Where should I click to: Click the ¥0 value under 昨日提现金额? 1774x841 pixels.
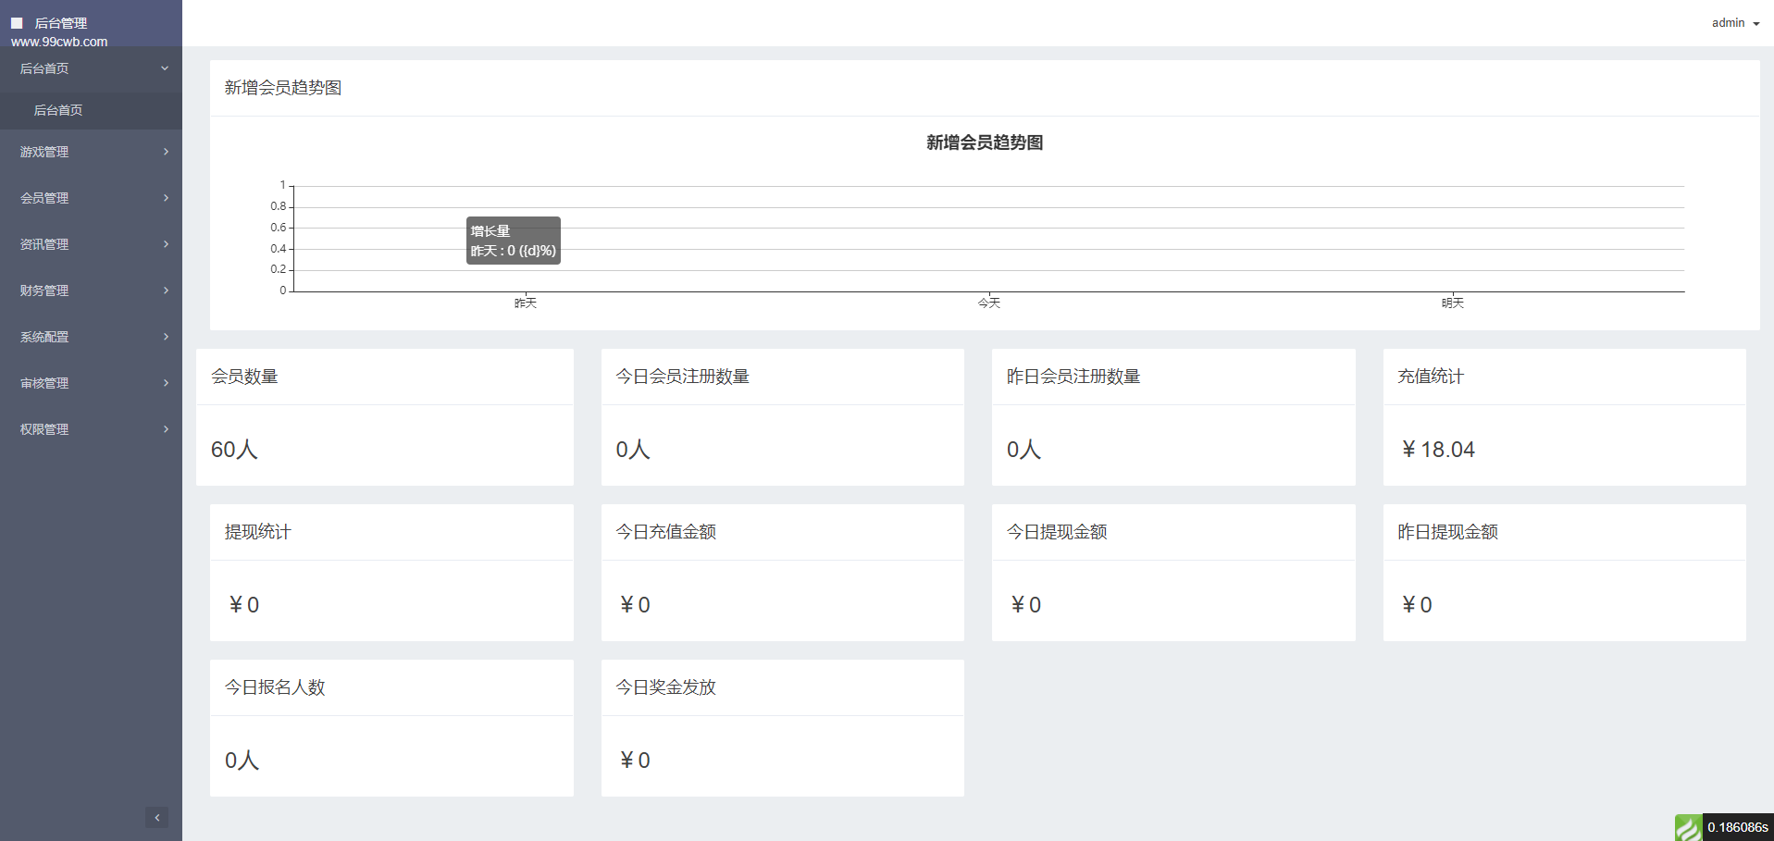click(1417, 605)
